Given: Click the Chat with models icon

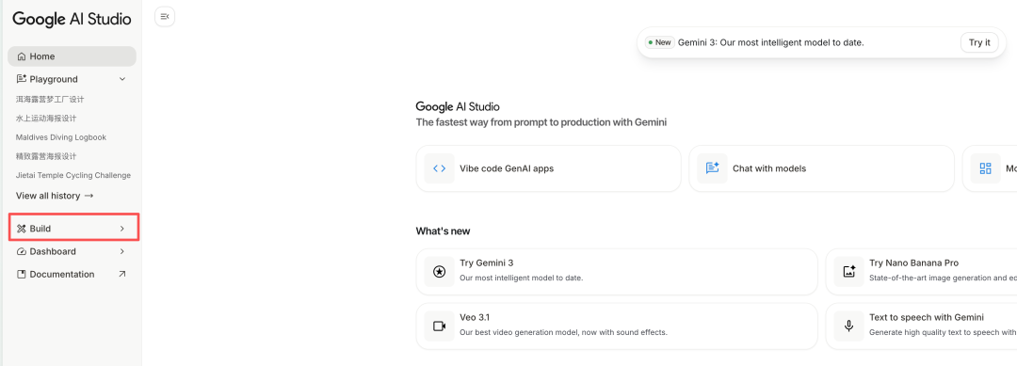Looking at the screenshot, I should coord(712,168).
